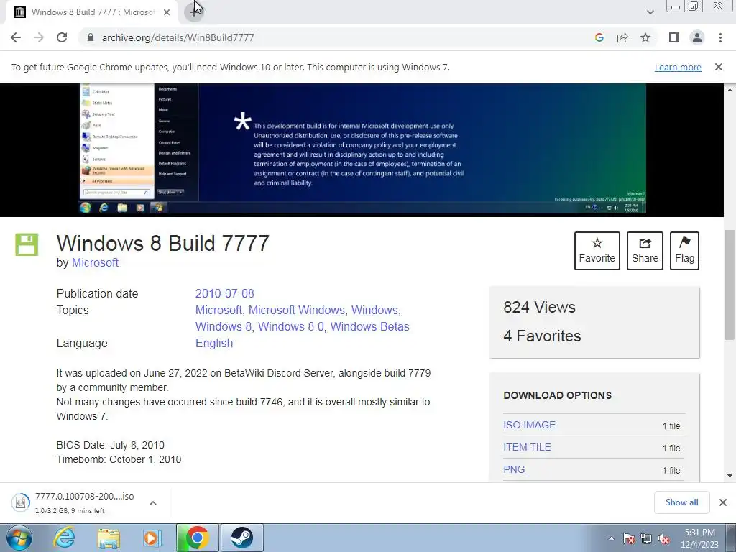Click the 824 Views text
736x552 pixels.
pos(539,307)
